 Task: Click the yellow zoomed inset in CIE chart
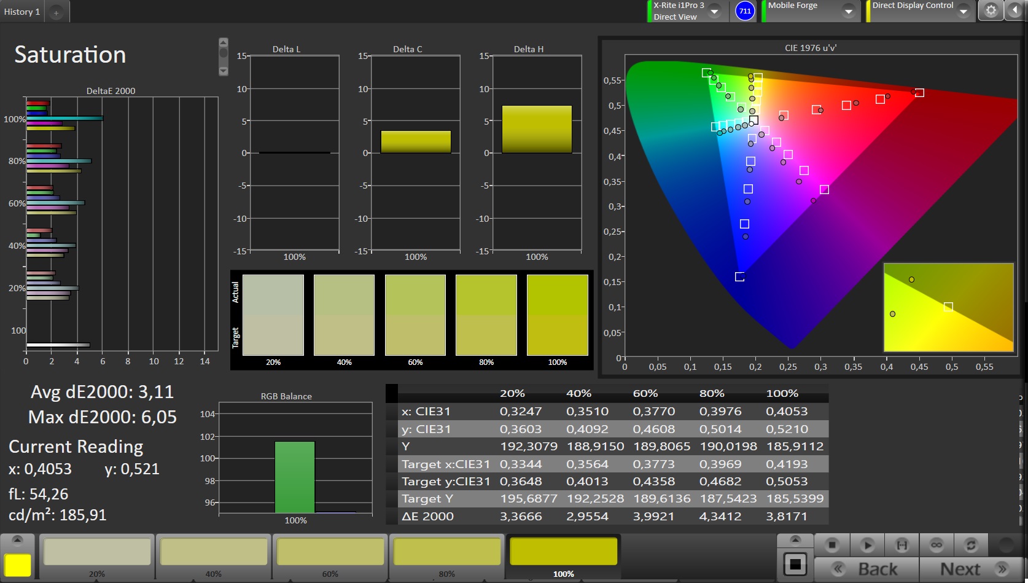[x=948, y=307]
